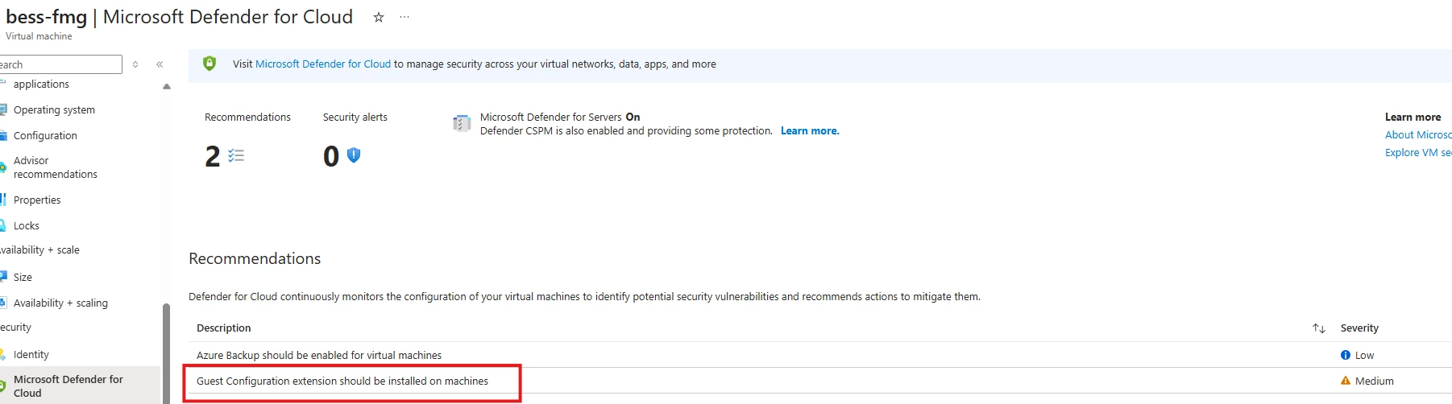Go to Advisor recommendations
1452x404 pixels.
click(x=55, y=167)
